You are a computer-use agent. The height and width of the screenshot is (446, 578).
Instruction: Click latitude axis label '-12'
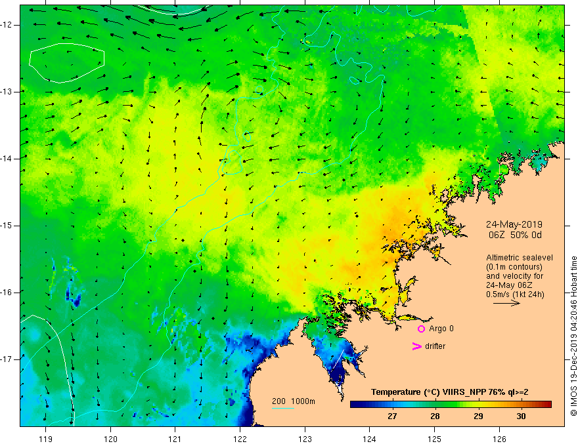pyautogui.click(x=7, y=25)
